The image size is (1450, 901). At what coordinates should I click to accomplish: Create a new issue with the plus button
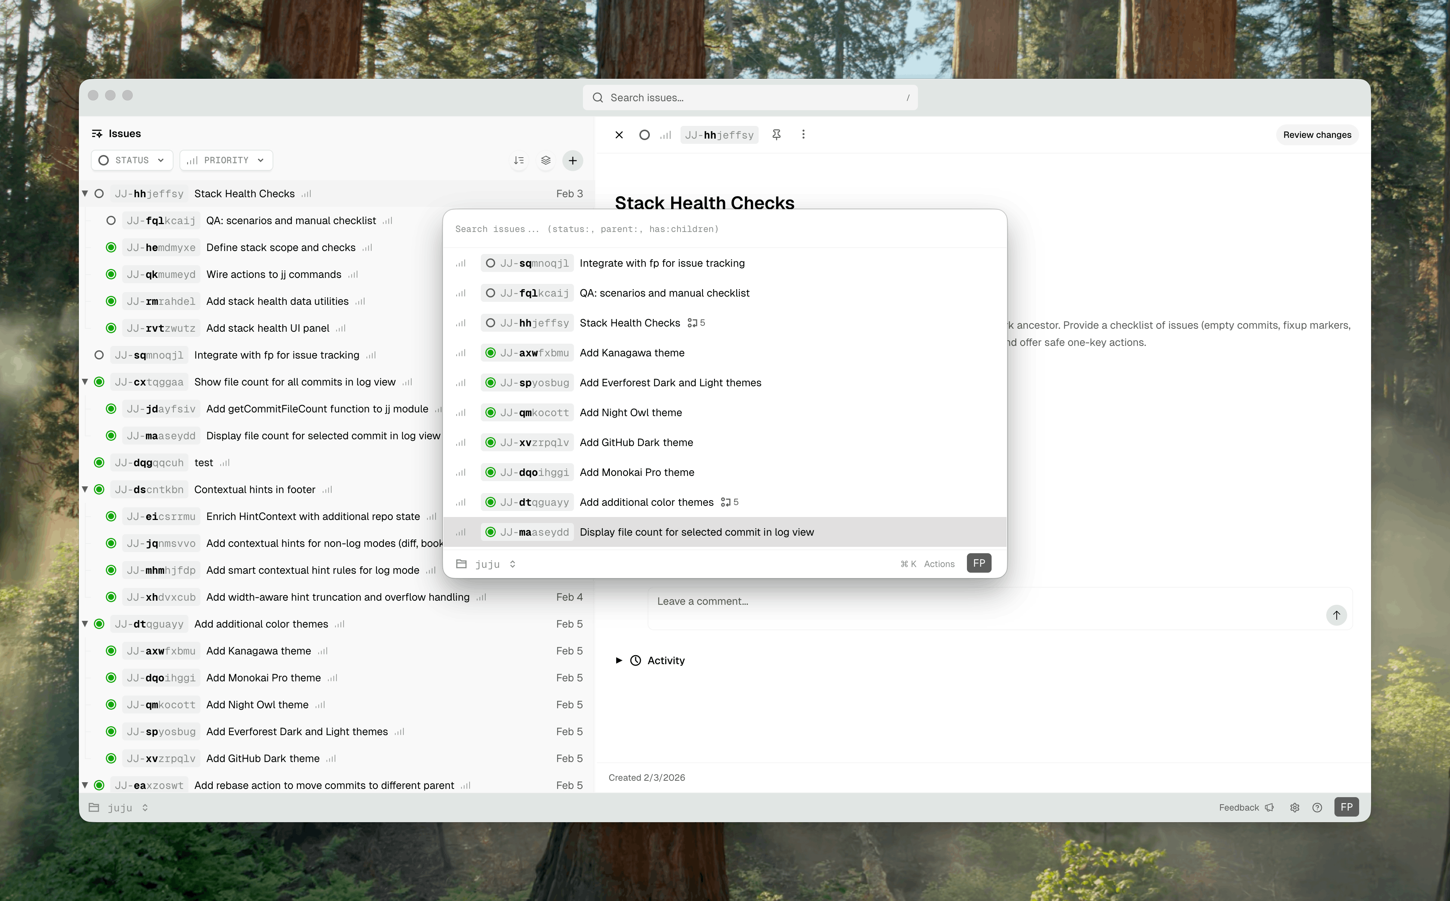pyautogui.click(x=572, y=160)
